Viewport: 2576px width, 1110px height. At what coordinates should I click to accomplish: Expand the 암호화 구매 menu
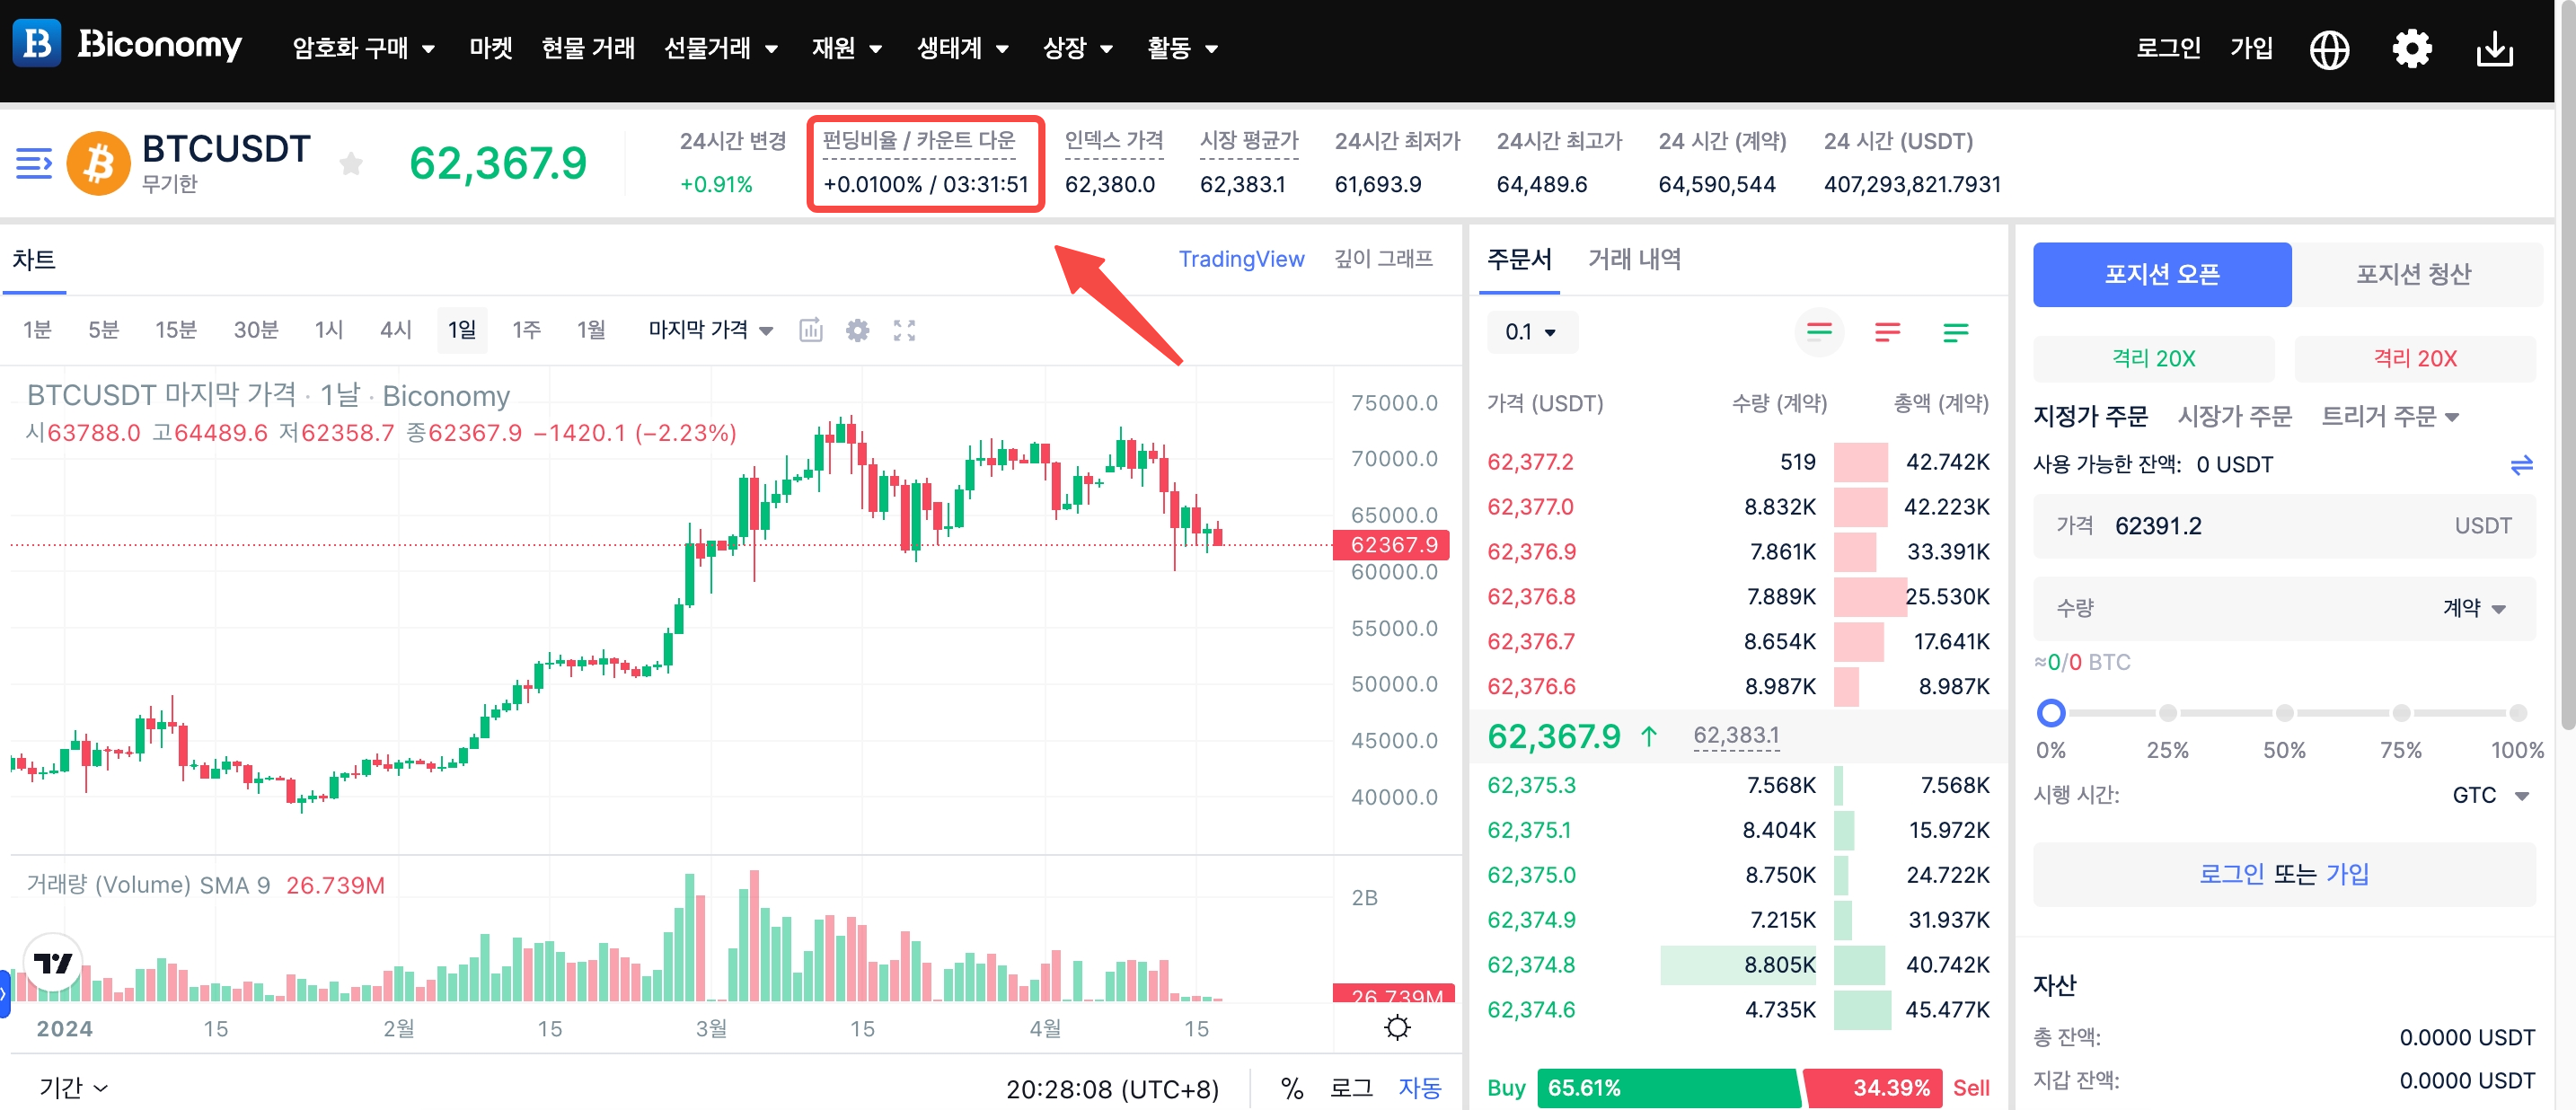363,48
